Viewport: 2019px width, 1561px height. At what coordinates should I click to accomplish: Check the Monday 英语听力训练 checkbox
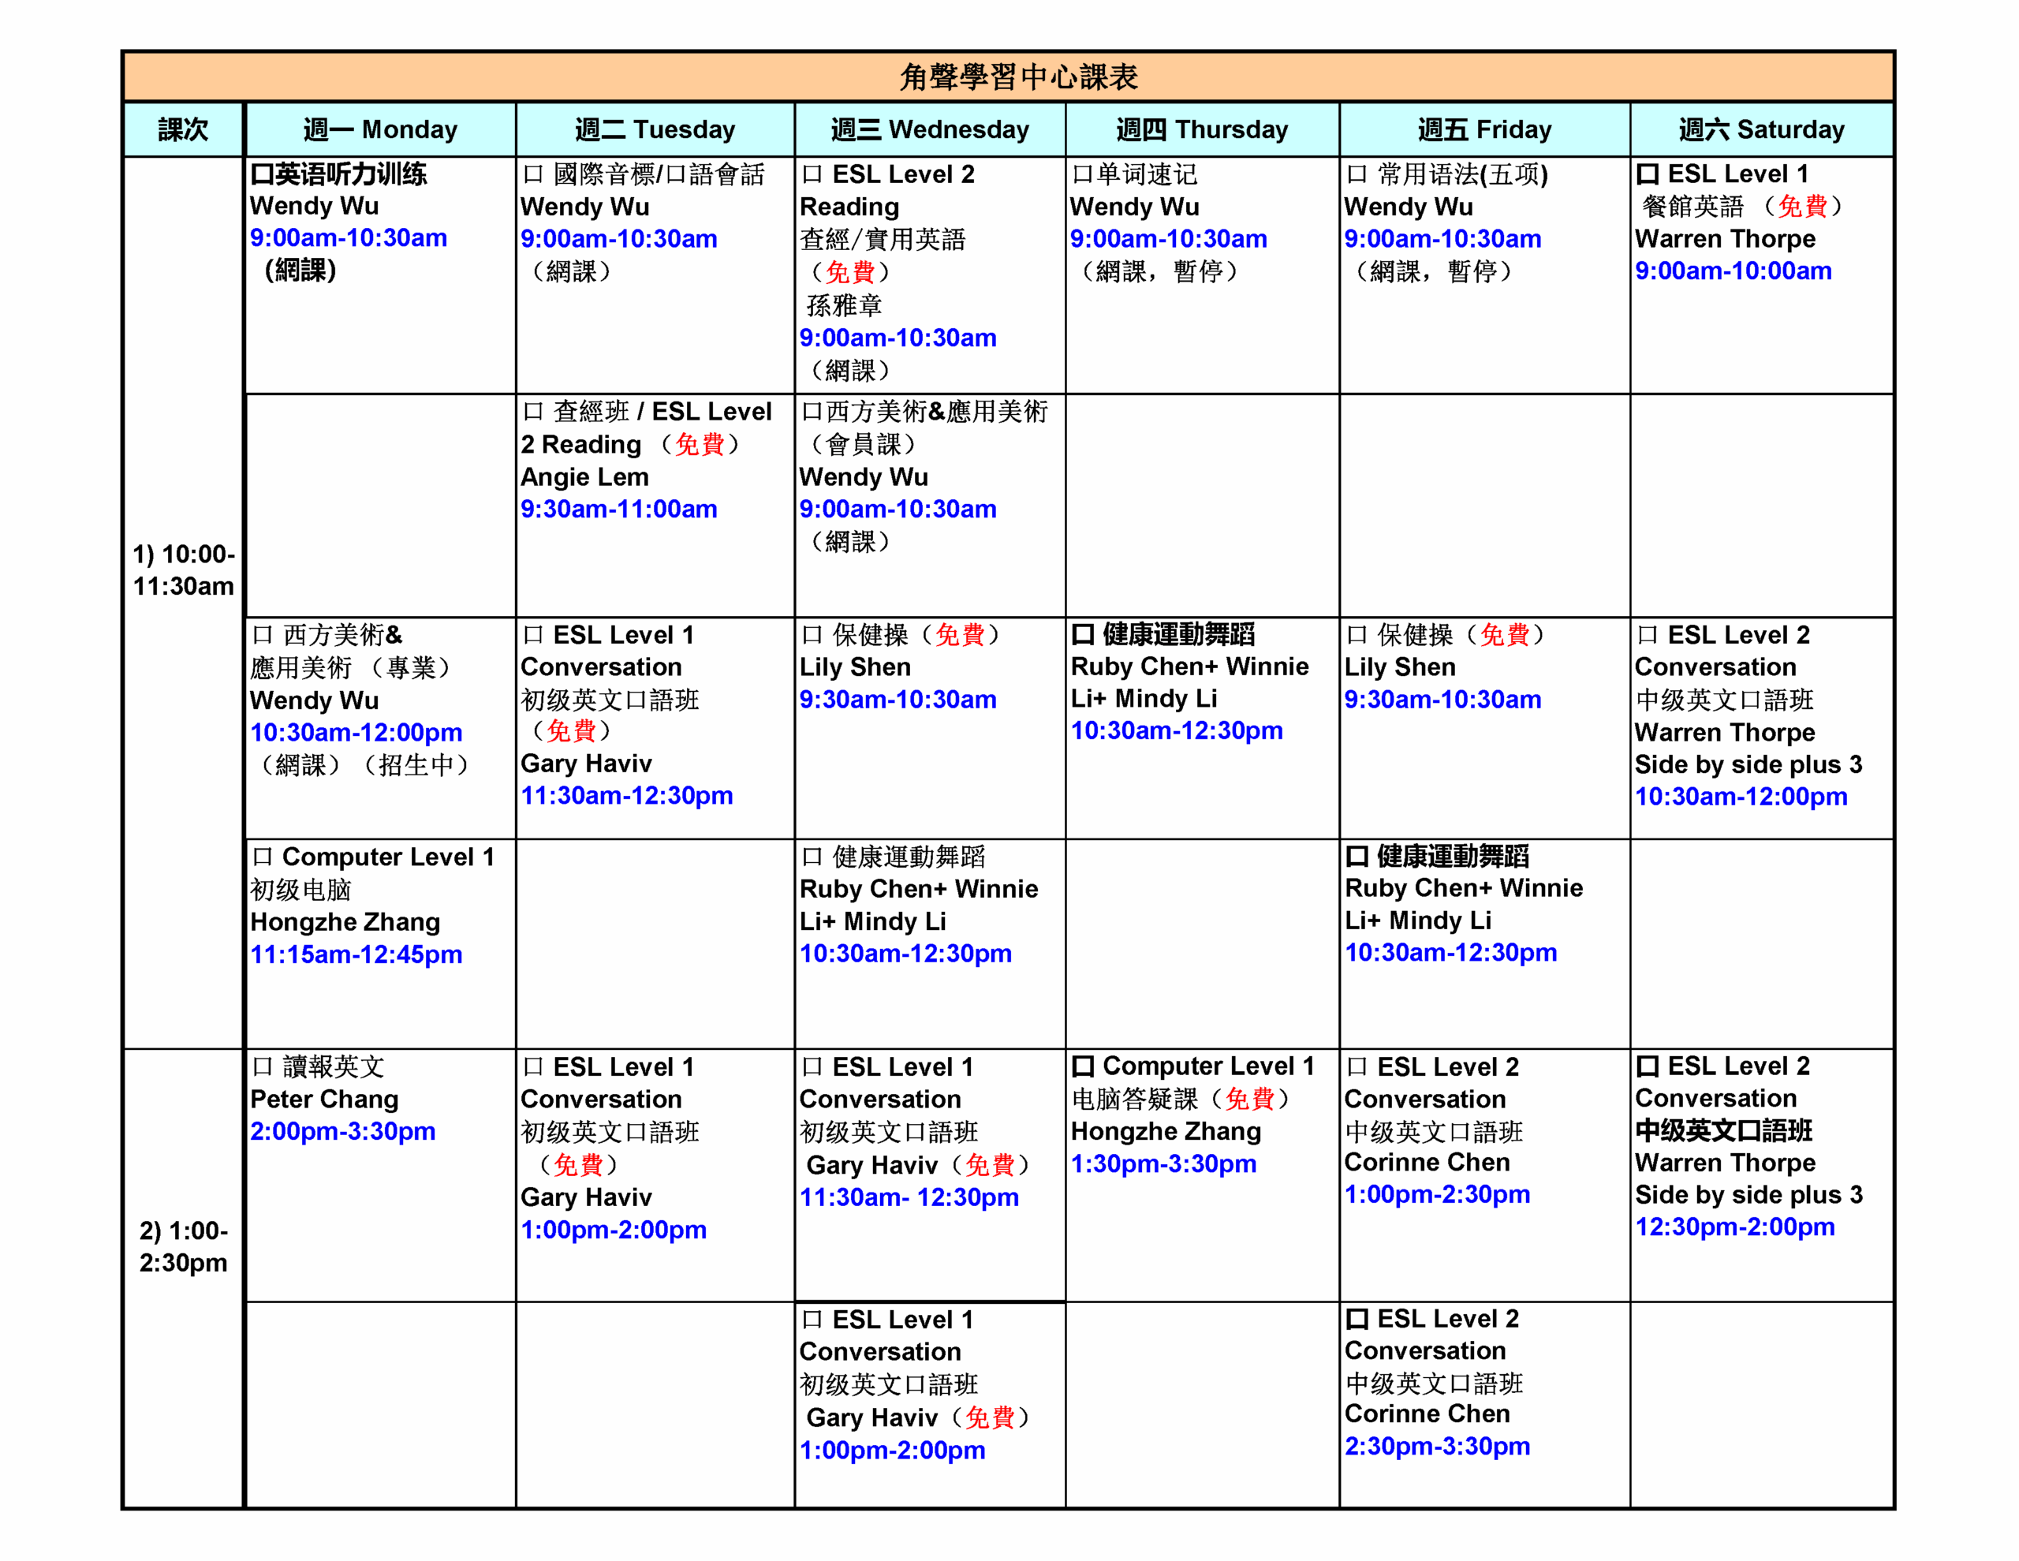261,175
